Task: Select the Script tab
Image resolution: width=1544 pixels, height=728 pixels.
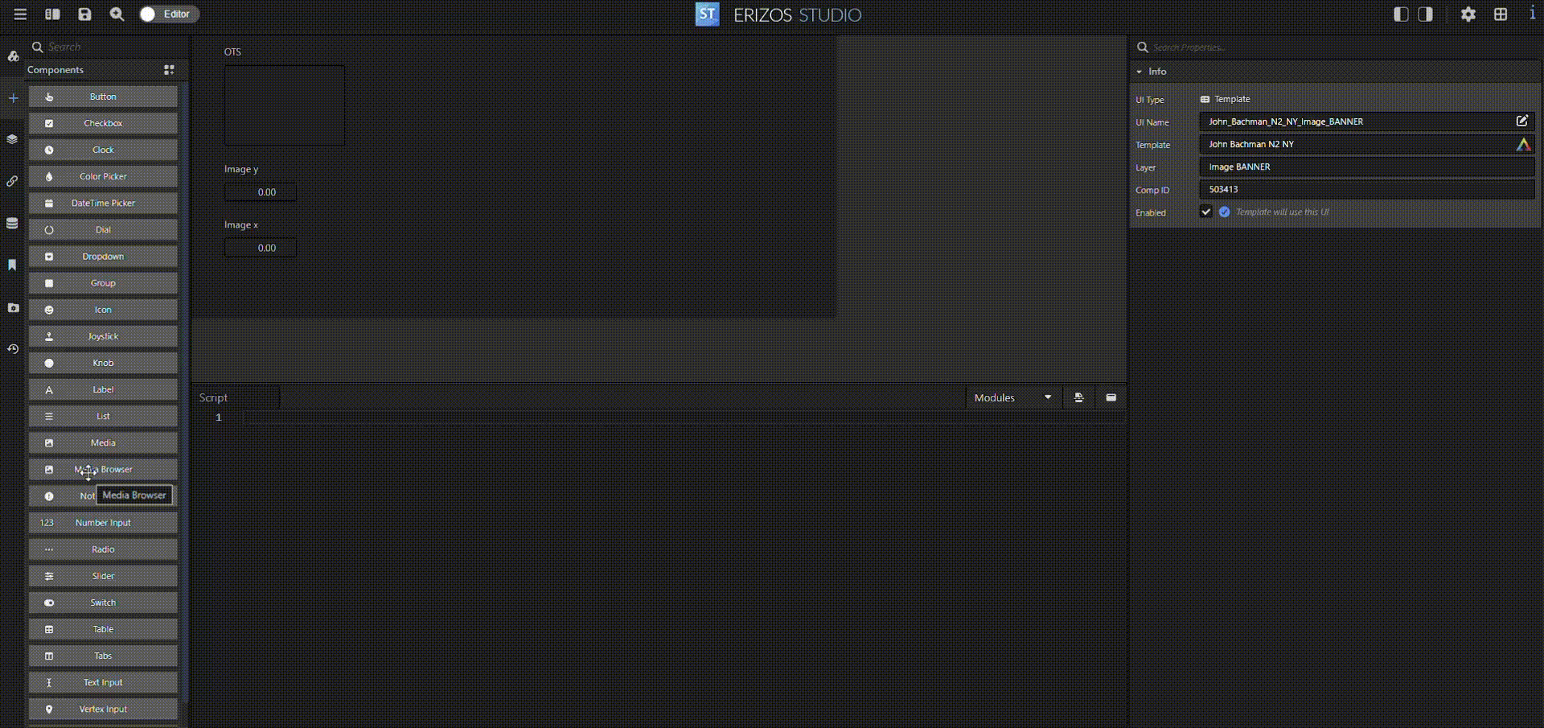Action: click(x=214, y=398)
